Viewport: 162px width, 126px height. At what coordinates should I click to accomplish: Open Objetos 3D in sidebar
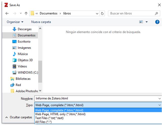click(25, 60)
